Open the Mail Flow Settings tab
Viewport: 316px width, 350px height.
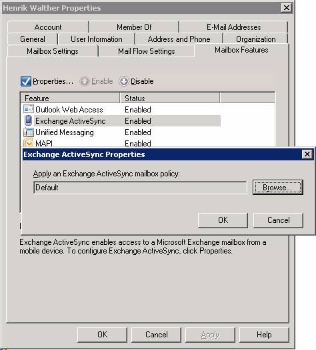(147, 51)
